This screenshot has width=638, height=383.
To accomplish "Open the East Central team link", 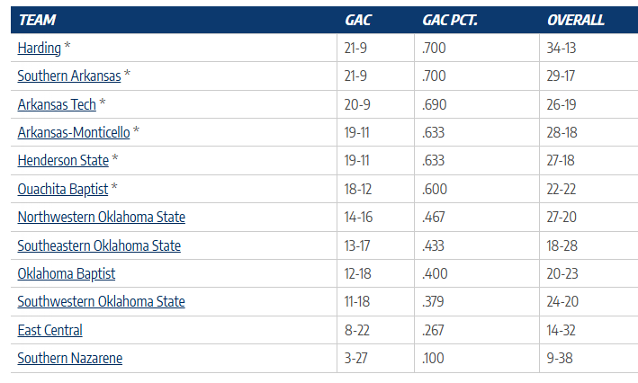I will [50, 330].
